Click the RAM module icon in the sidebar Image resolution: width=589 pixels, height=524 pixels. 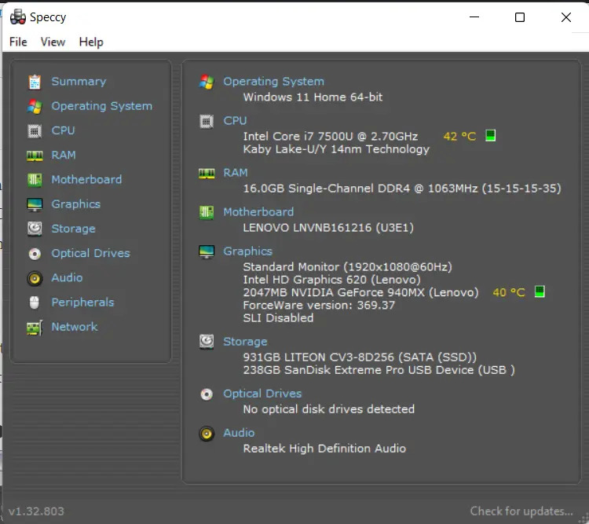point(35,156)
